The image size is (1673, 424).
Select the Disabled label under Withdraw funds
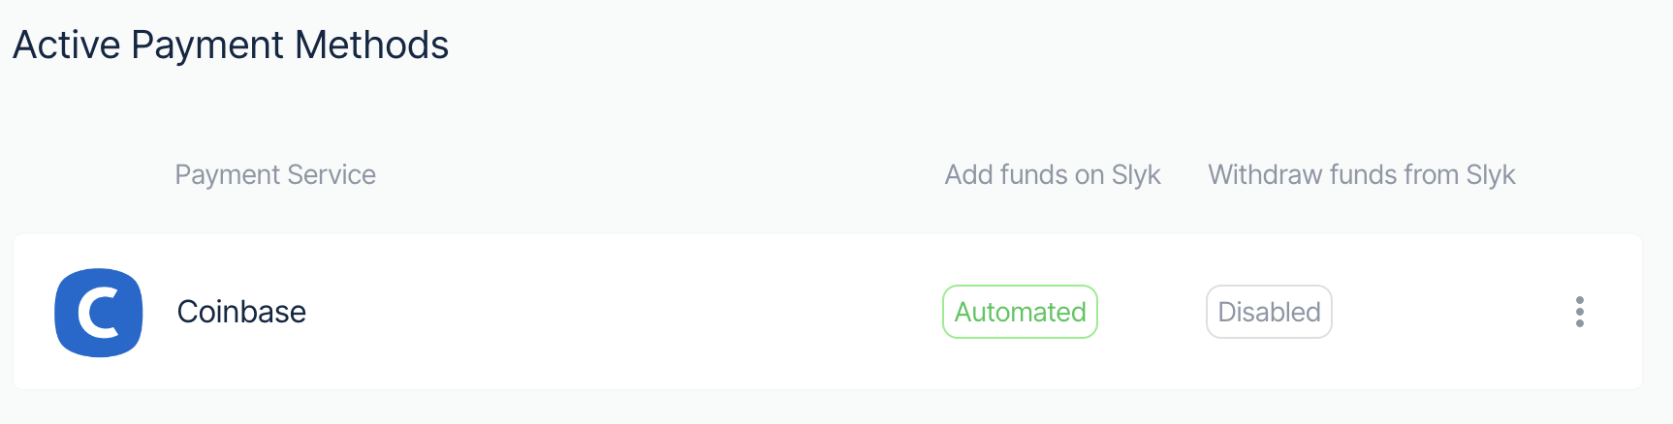click(x=1269, y=312)
